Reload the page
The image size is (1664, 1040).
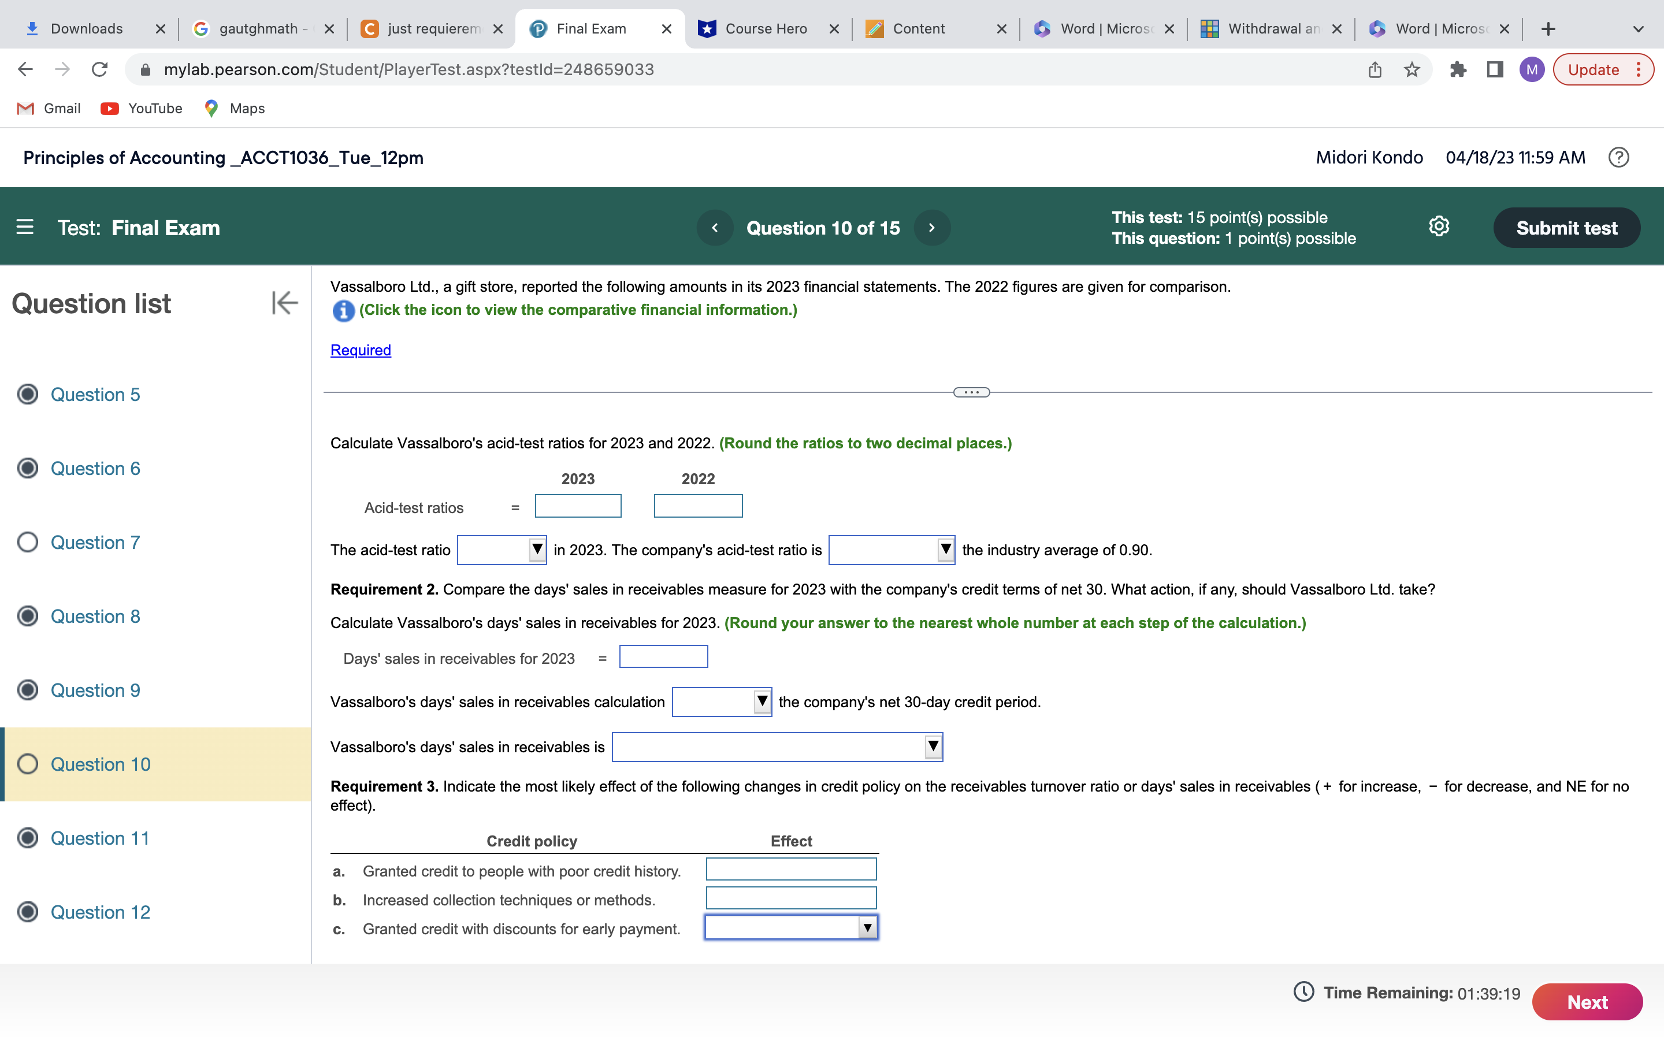[x=100, y=69]
